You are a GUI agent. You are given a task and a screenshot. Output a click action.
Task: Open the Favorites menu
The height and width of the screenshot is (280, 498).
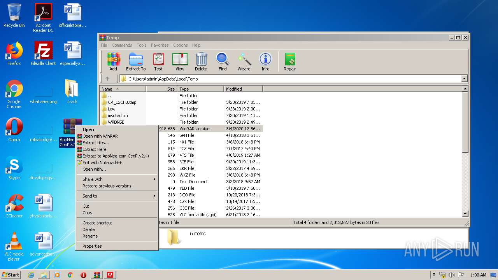coord(160,45)
